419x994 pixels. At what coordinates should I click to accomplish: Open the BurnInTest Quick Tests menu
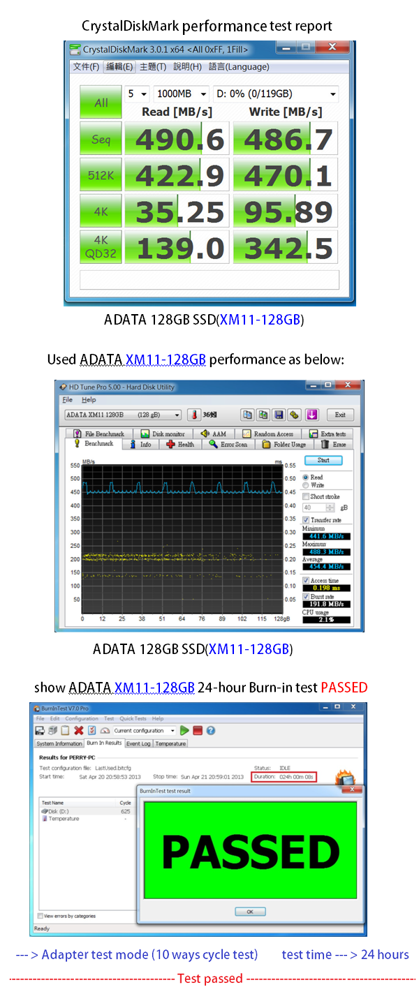(133, 718)
